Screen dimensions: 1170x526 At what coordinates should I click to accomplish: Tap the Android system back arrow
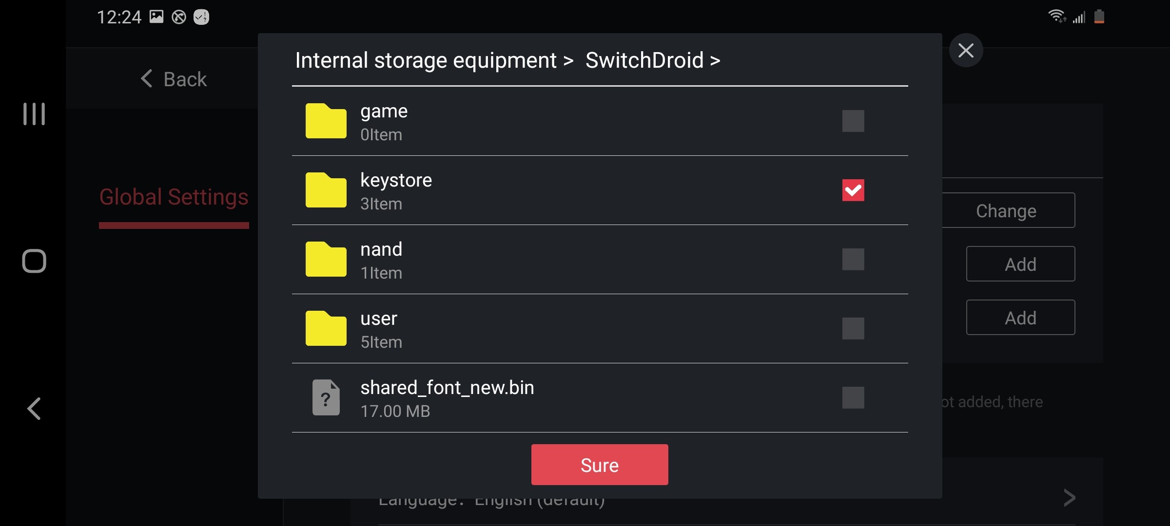(34, 409)
